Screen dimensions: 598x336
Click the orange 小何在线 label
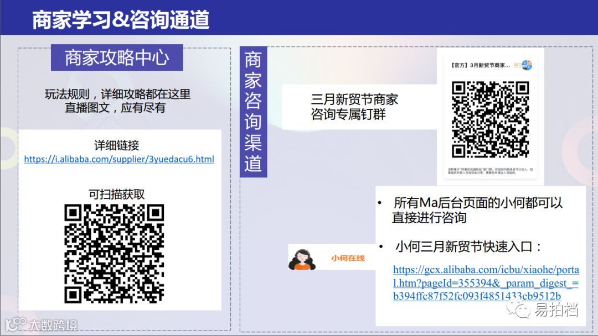347,258
